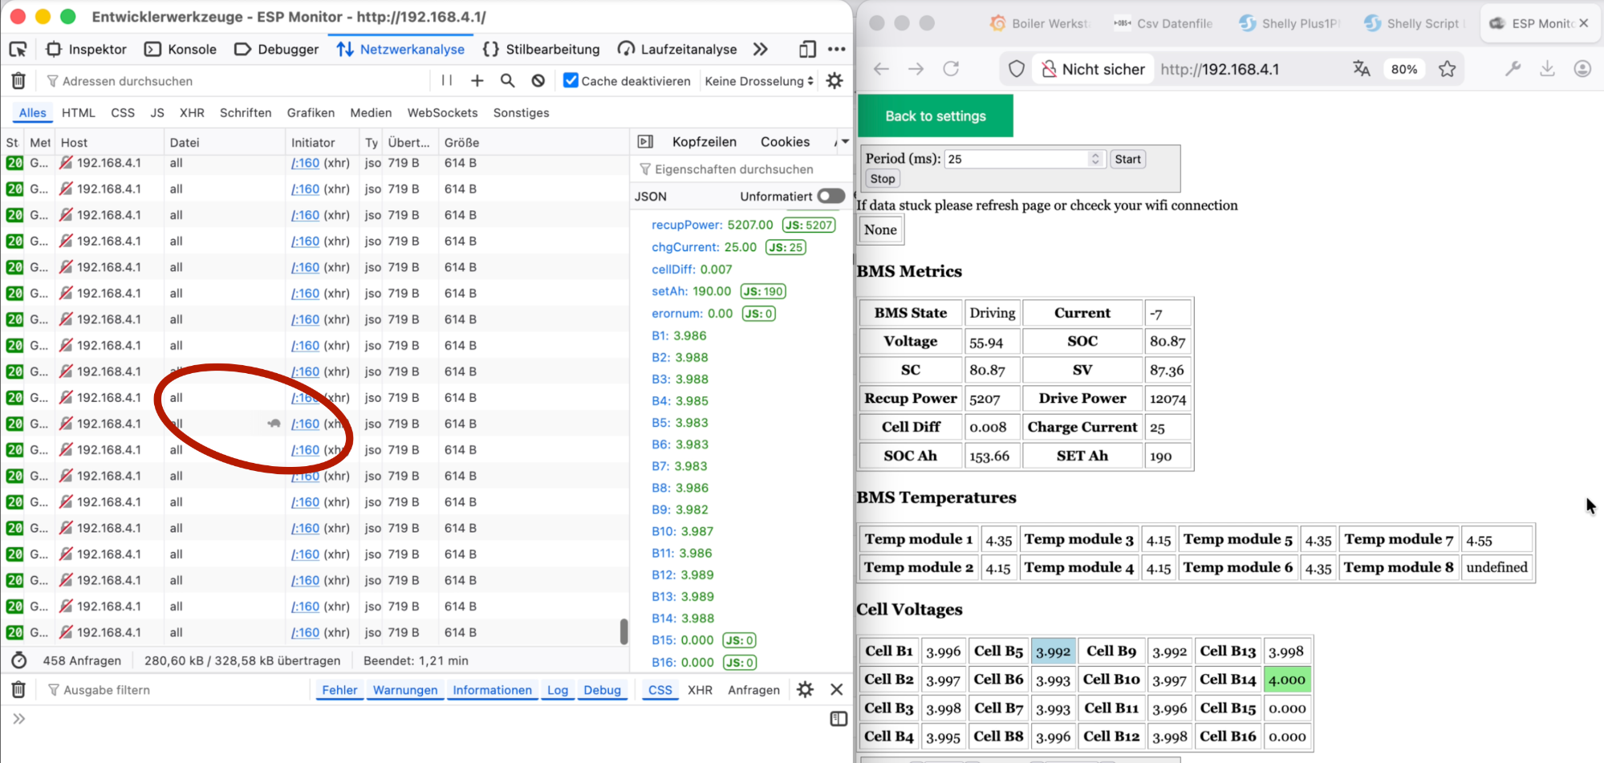Uncheck Cache deaktivieren checkbox
1604x763 pixels.
click(571, 81)
